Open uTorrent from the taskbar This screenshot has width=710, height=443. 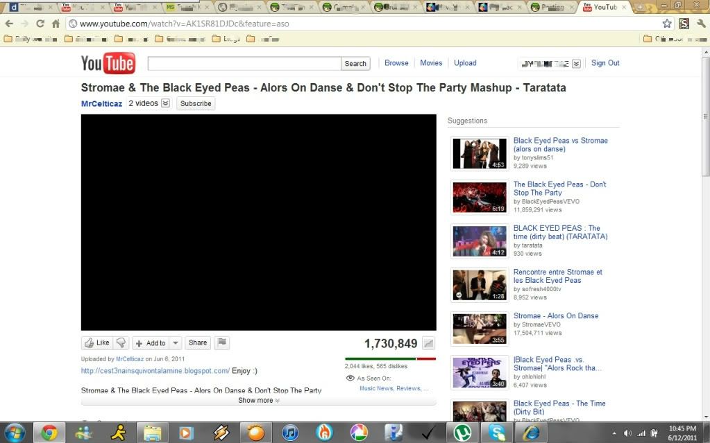click(x=461, y=433)
